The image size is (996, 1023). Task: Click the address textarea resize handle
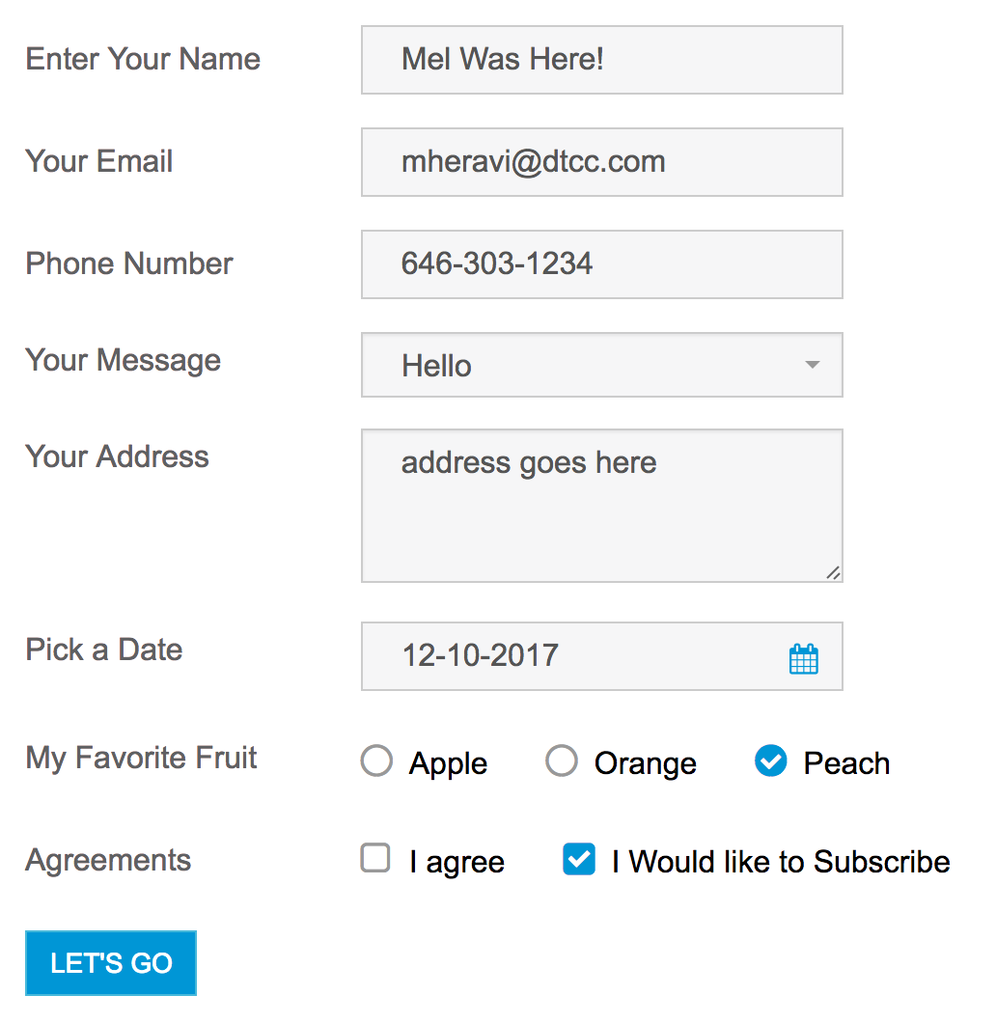pos(833,573)
